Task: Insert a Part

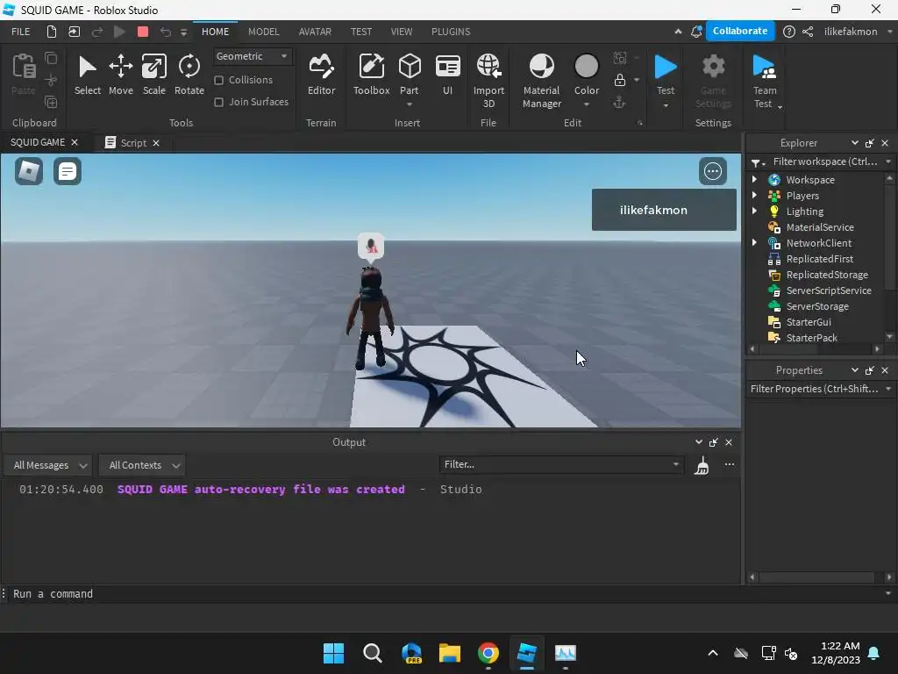Action: tap(409, 72)
